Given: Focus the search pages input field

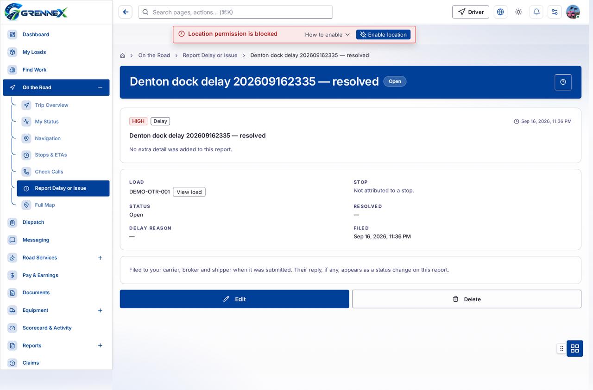Looking at the screenshot, I should tap(235, 12).
